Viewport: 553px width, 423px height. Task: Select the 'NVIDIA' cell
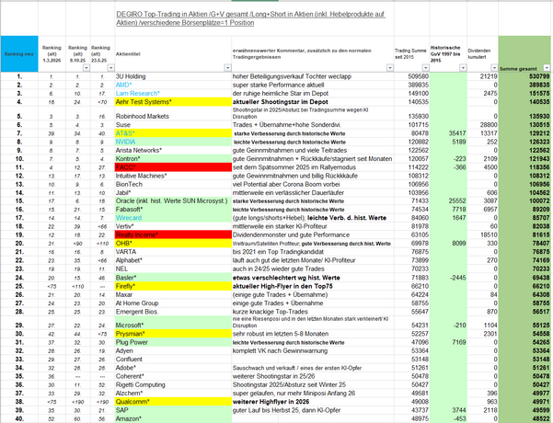coord(173,142)
